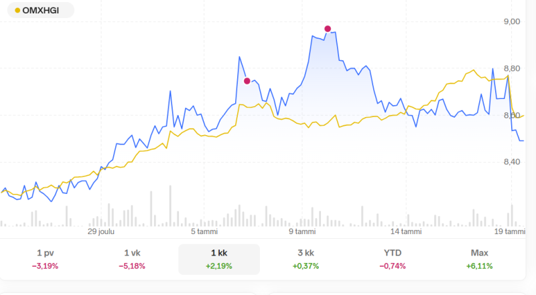Image resolution: width=536 pixels, height=295 pixels.
Task: Click the 9 tammi date label
Action: [x=301, y=231]
